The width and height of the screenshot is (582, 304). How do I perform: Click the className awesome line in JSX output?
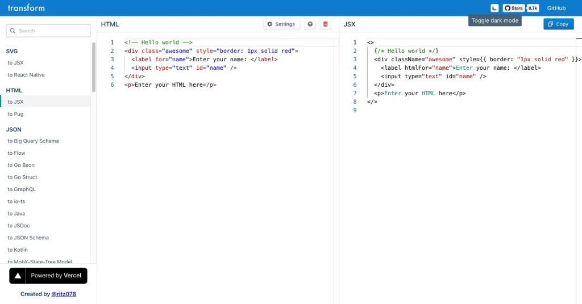pos(477,59)
